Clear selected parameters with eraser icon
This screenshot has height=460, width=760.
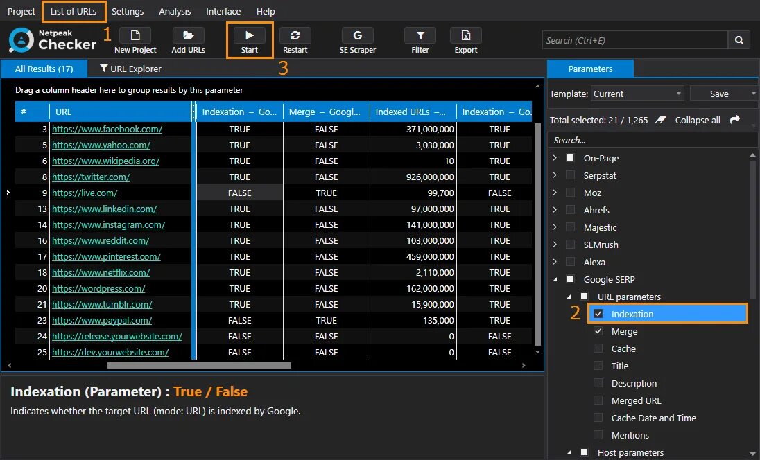click(660, 120)
